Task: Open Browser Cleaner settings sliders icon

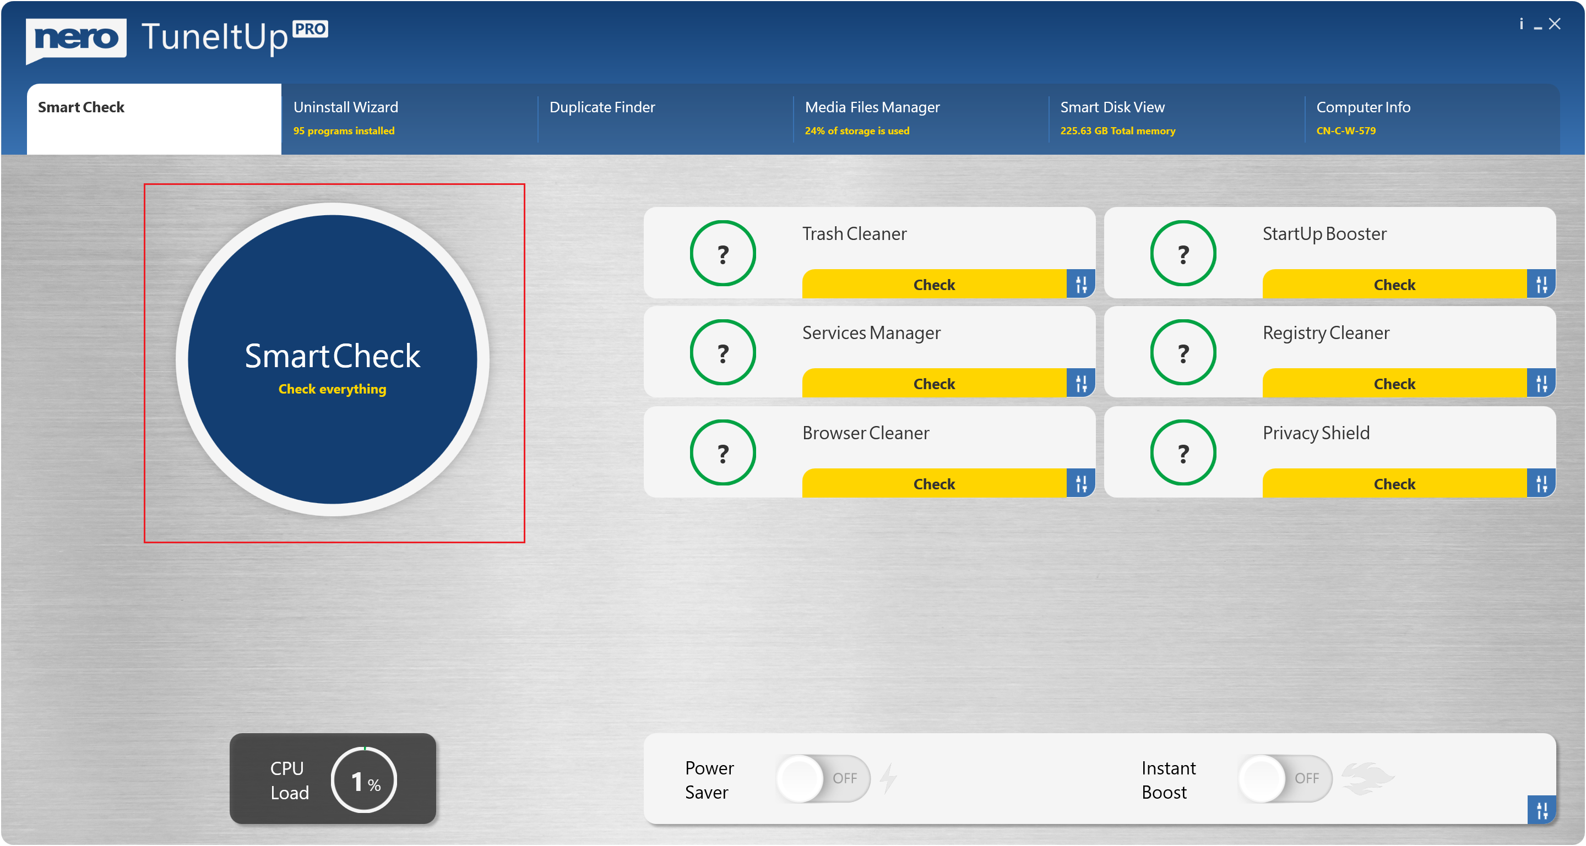Action: click(1080, 484)
